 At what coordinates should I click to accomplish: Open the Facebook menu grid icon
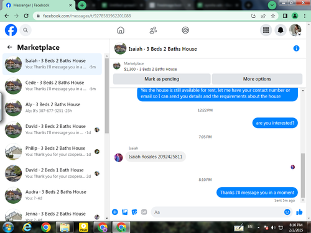tap(266, 30)
